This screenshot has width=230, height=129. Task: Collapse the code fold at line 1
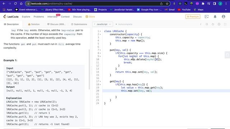(100, 31)
